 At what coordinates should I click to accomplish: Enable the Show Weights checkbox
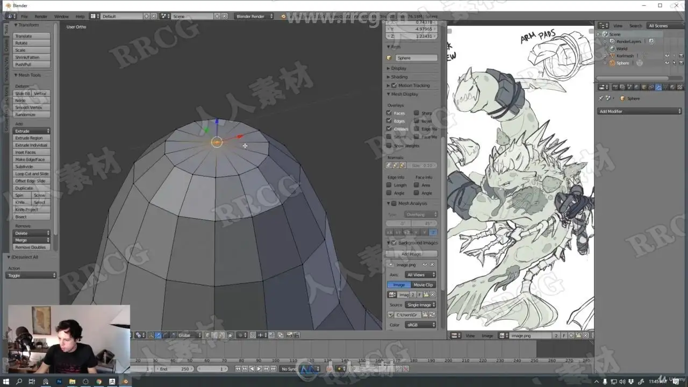tap(389, 146)
